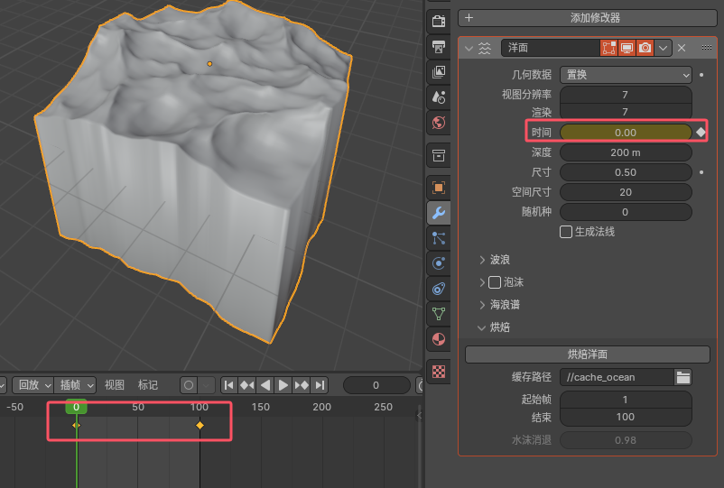This screenshot has width=724, height=488.
Task: Open the 视图 menu in timeline
Action: point(115,385)
